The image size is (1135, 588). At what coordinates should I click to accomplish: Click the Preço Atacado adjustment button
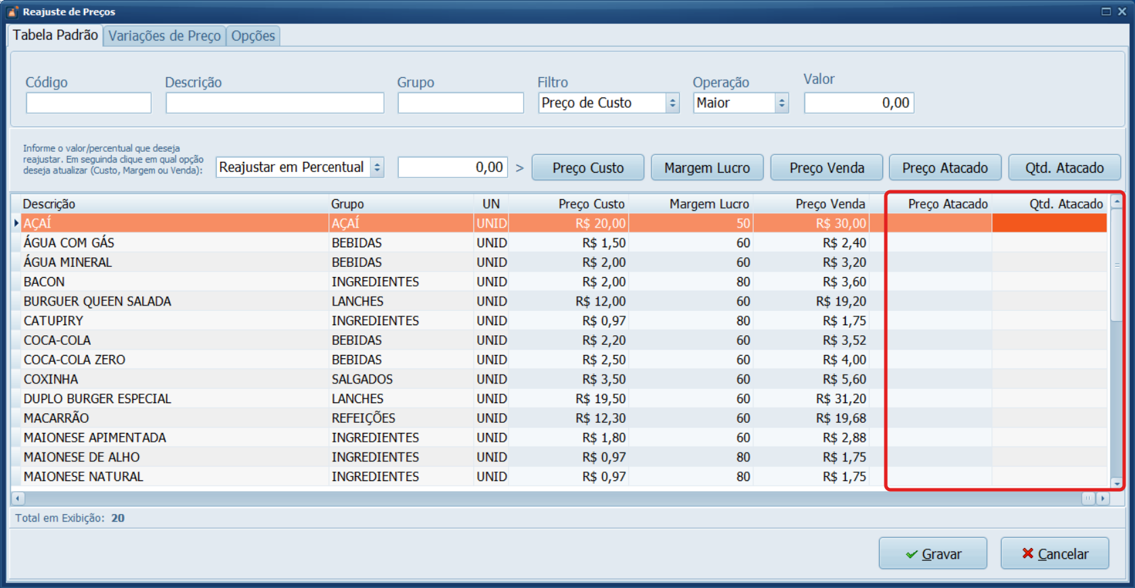(945, 167)
